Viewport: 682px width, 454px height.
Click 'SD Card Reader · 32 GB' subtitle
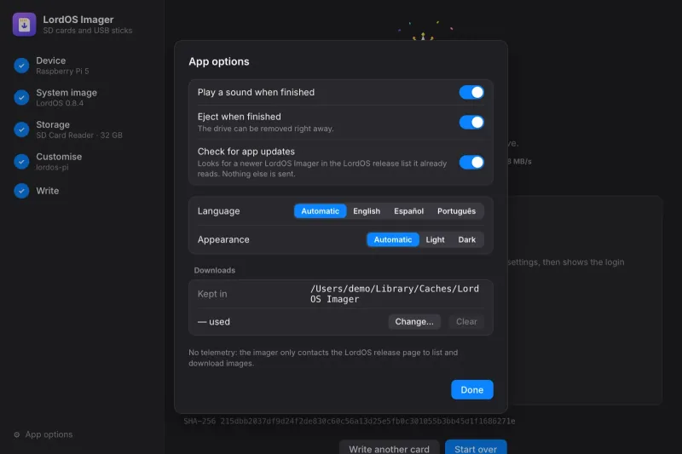coord(79,135)
